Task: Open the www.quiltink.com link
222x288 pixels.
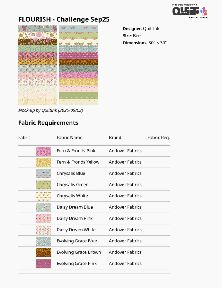Action: [x=198, y=17]
